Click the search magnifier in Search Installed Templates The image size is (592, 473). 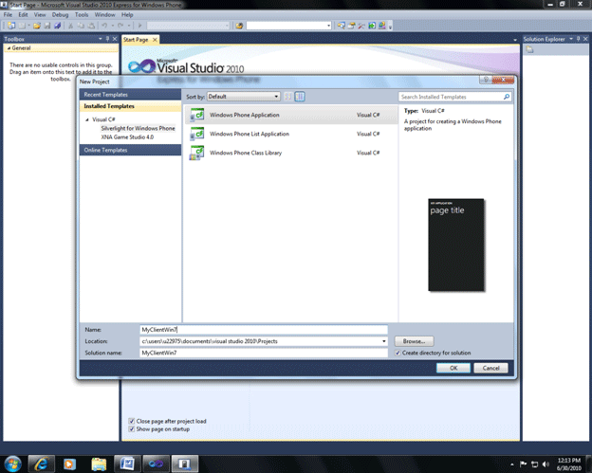[x=507, y=97]
